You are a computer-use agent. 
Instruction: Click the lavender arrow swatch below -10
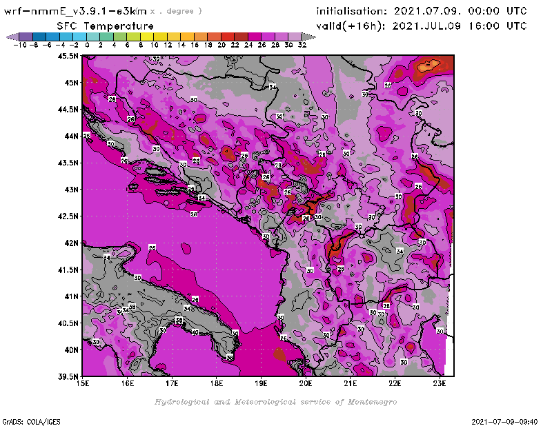point(13,37)
